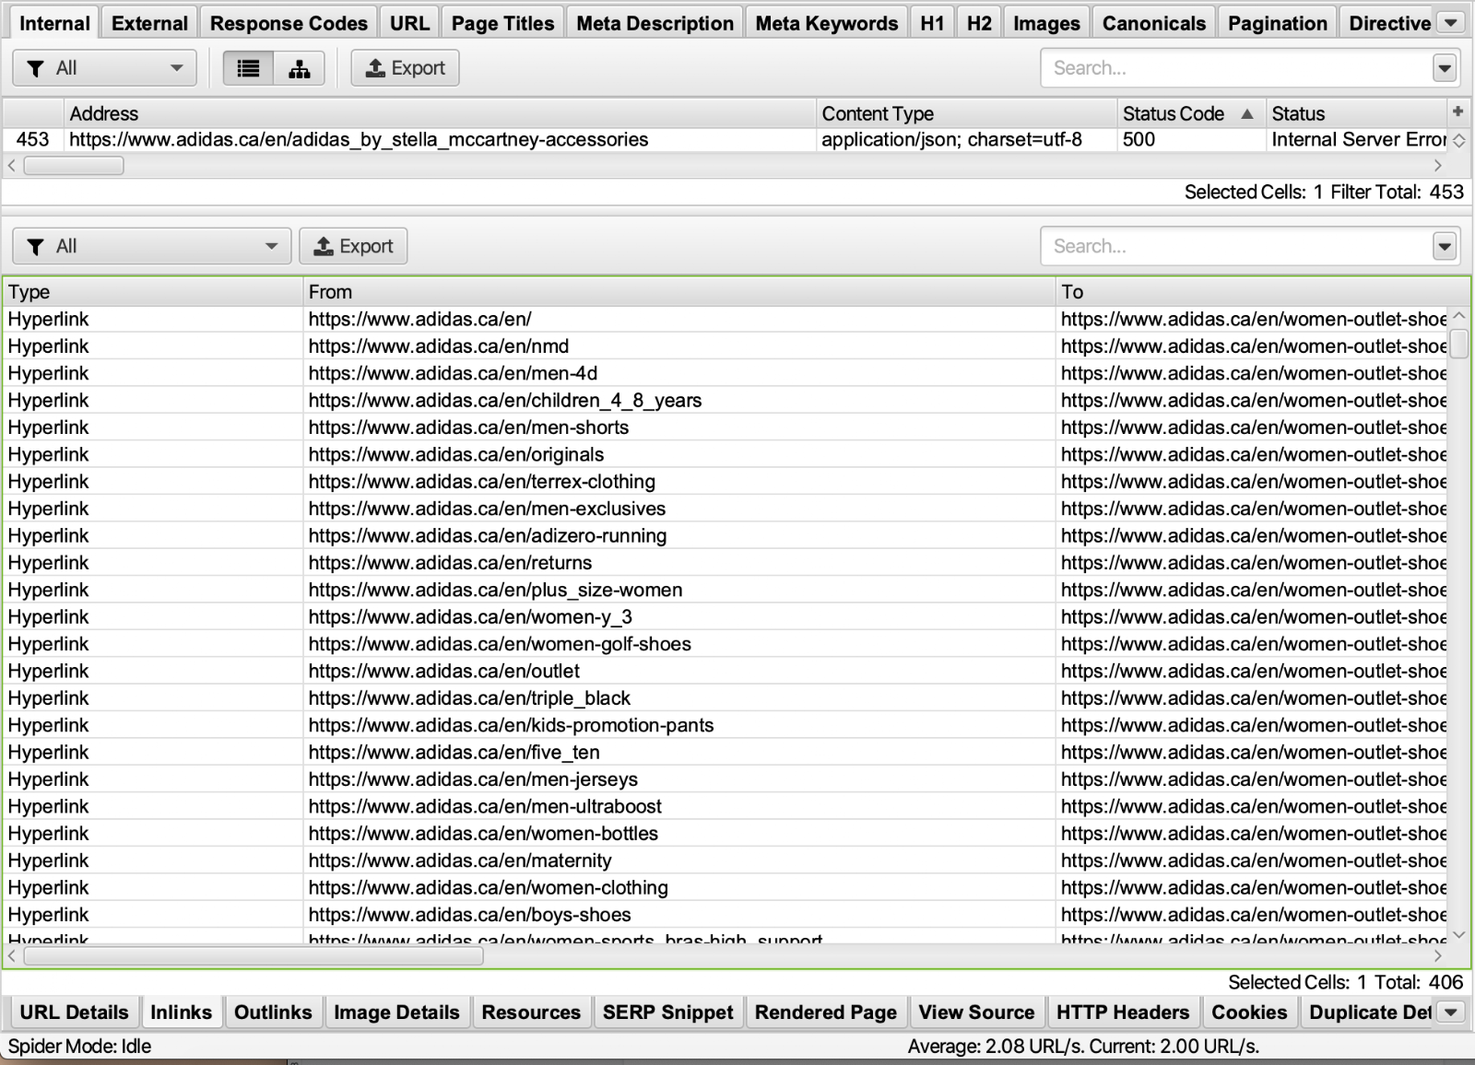This screenshot has height=1065, width=1475.
Task: Select the From row ending maternity
Action: point(679,860)
